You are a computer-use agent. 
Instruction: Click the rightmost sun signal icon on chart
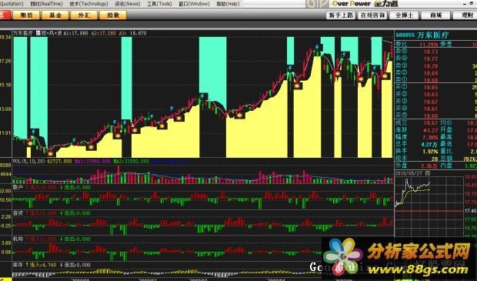click(385, 75)
